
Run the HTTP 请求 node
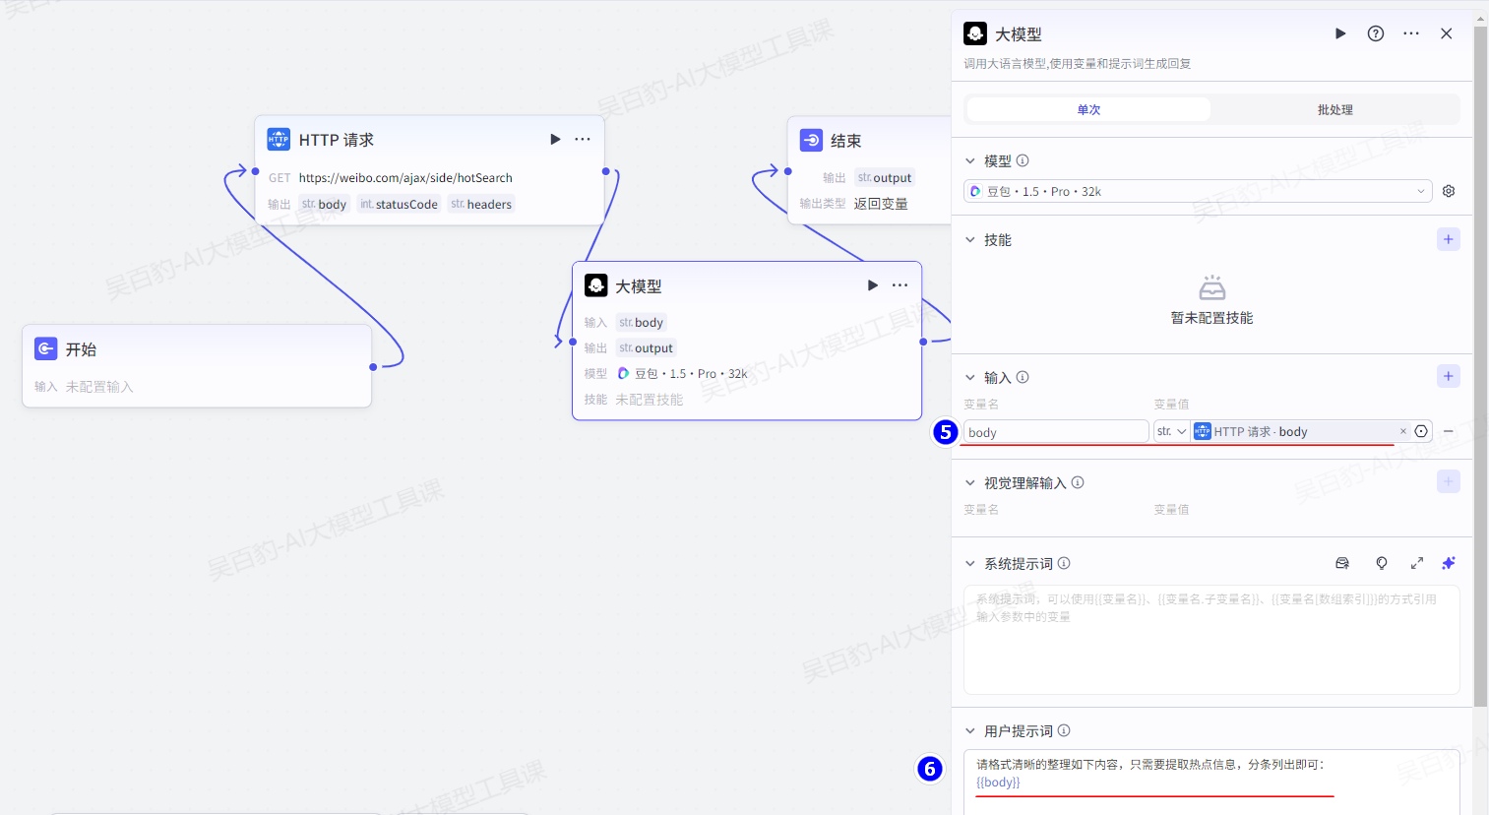[x=555, y=140]
